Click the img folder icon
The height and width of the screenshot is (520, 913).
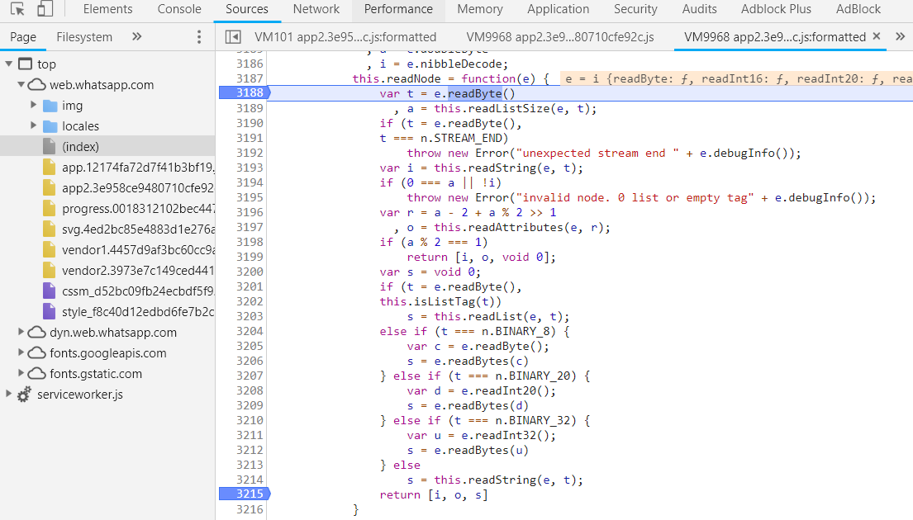(50, 106)
